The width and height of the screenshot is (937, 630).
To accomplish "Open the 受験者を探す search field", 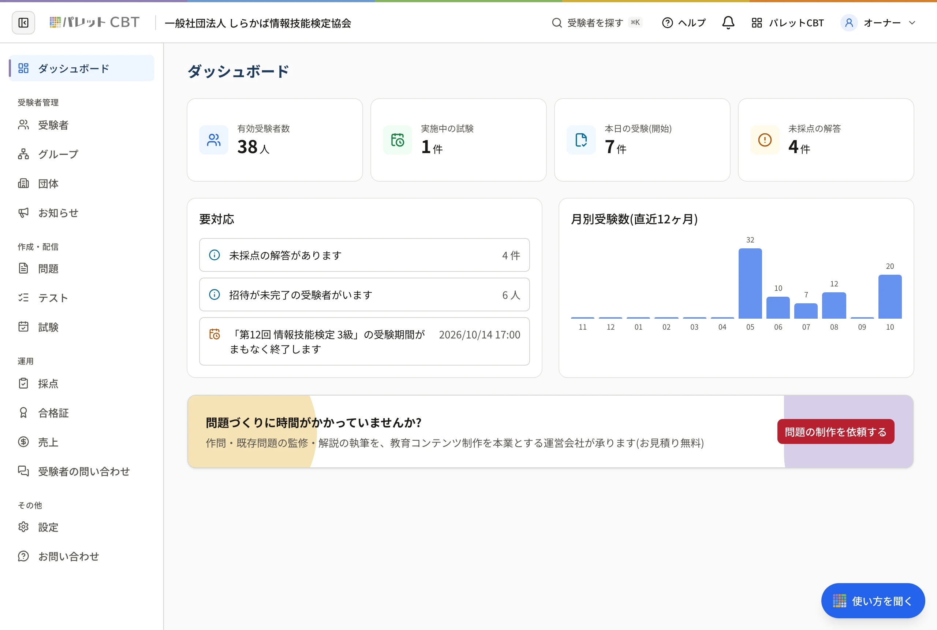I will tap(597, 23).
